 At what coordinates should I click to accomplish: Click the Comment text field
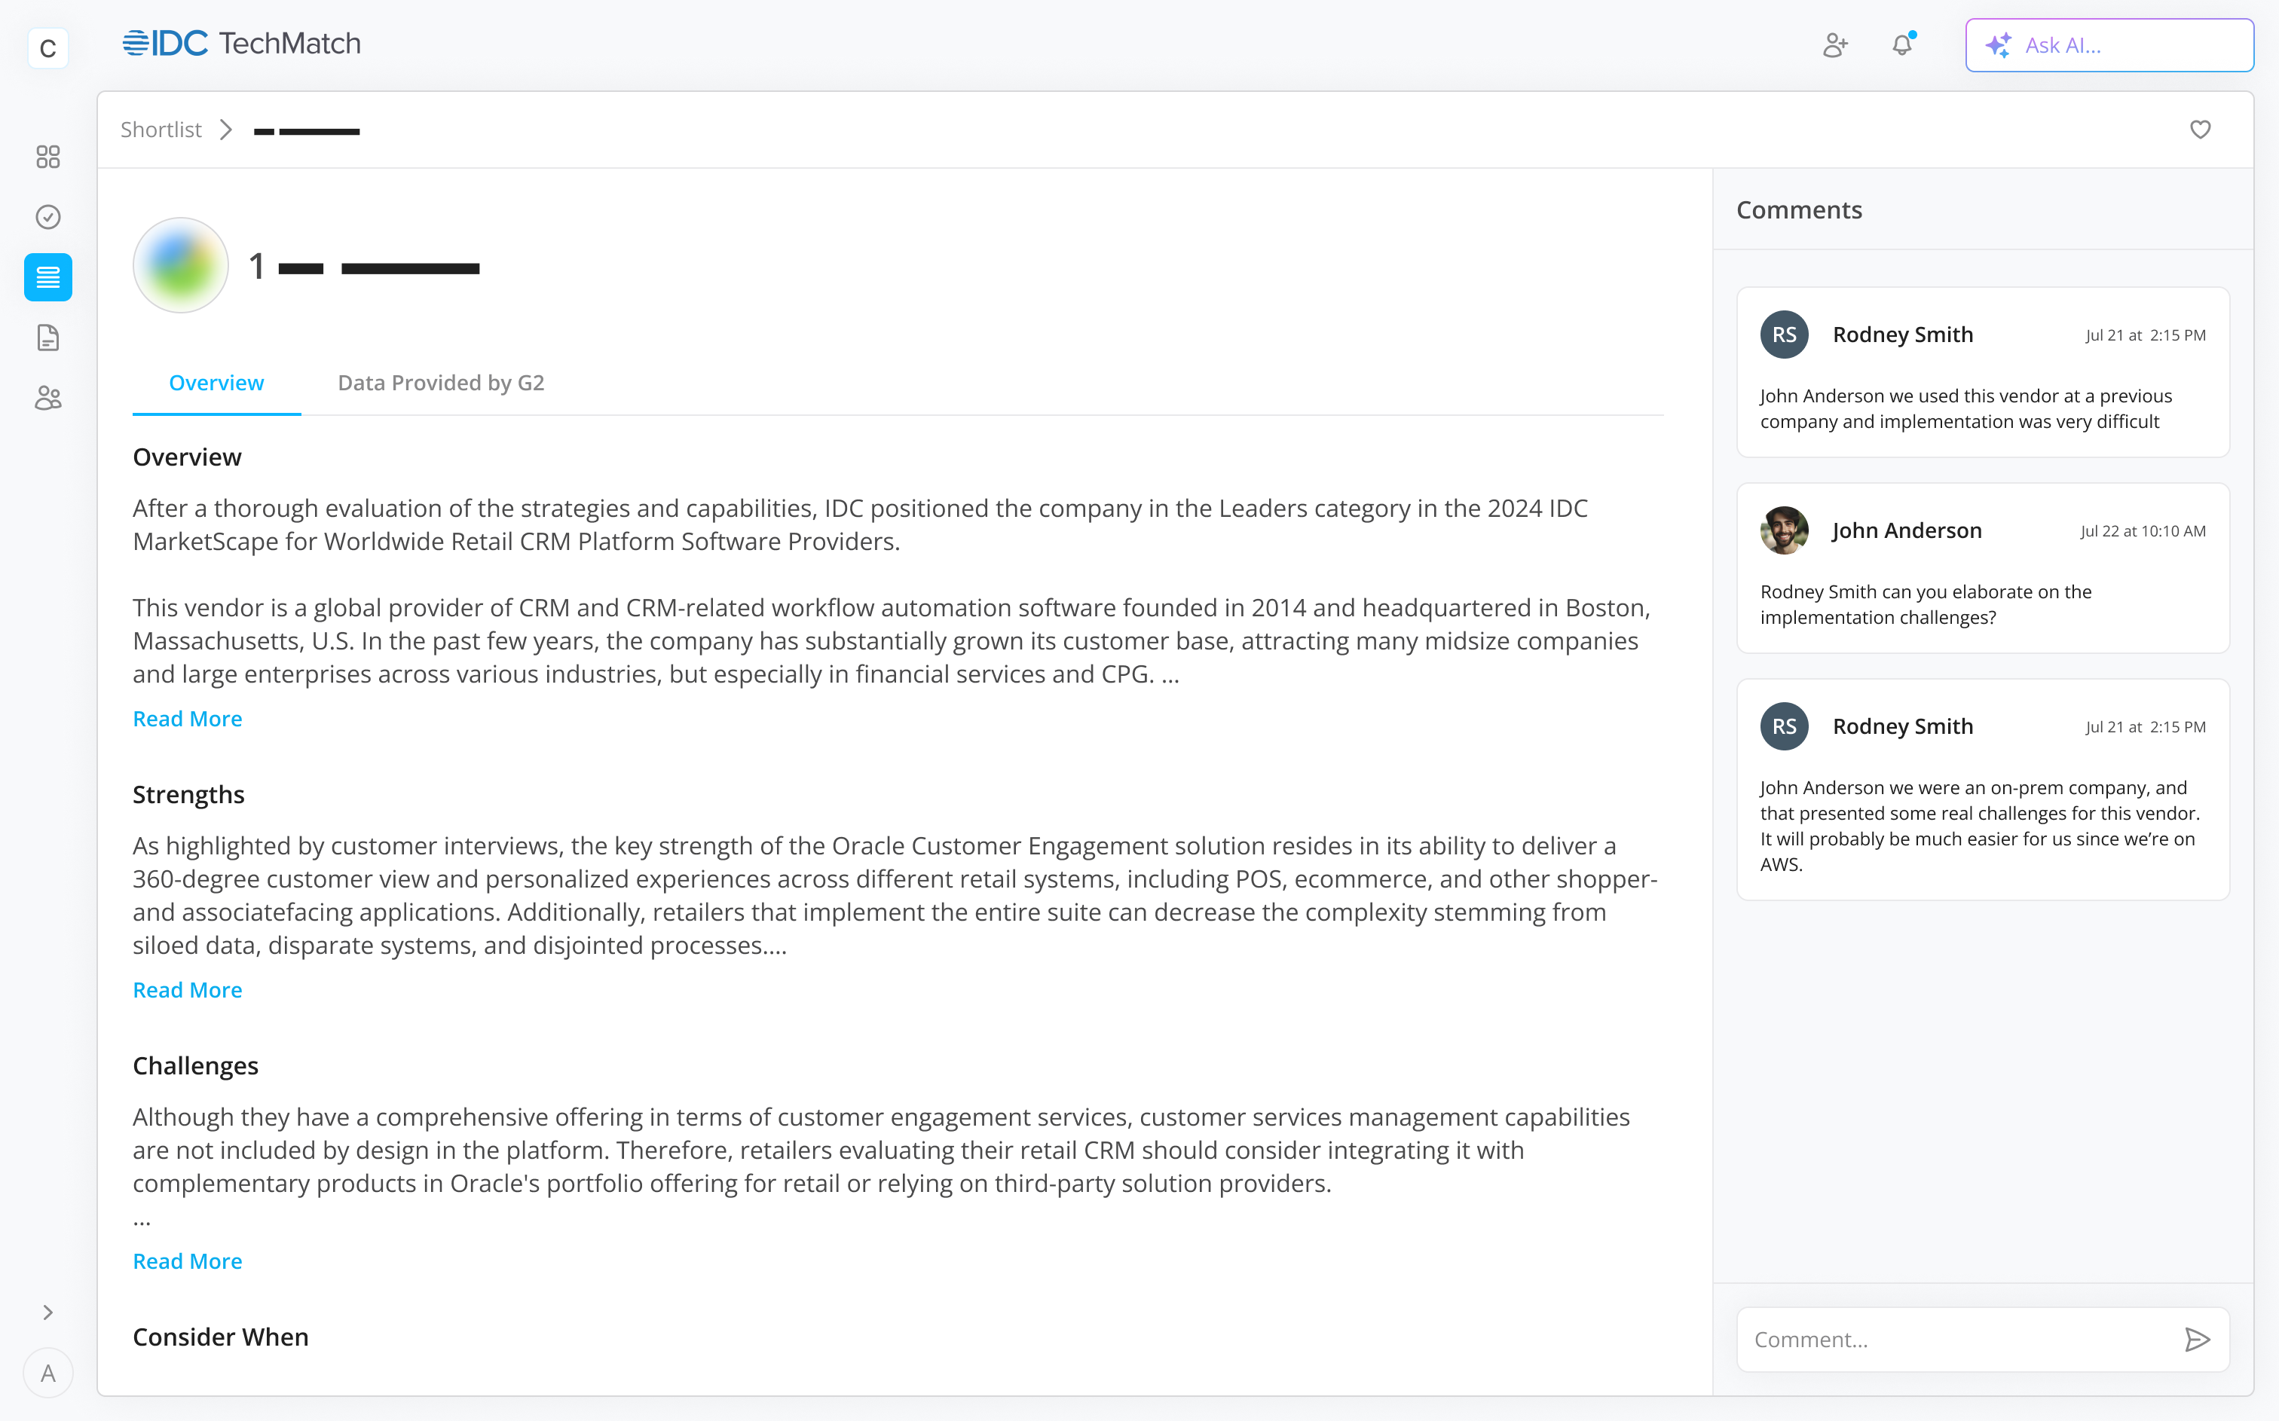(1959, 1339)
